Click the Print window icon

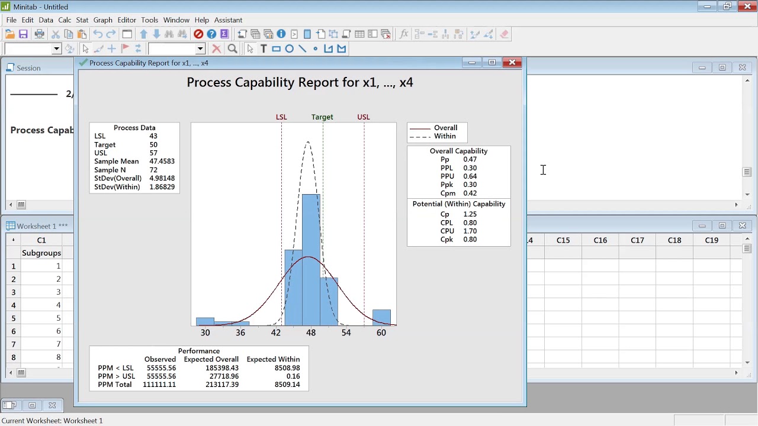[x=39, y=34]
